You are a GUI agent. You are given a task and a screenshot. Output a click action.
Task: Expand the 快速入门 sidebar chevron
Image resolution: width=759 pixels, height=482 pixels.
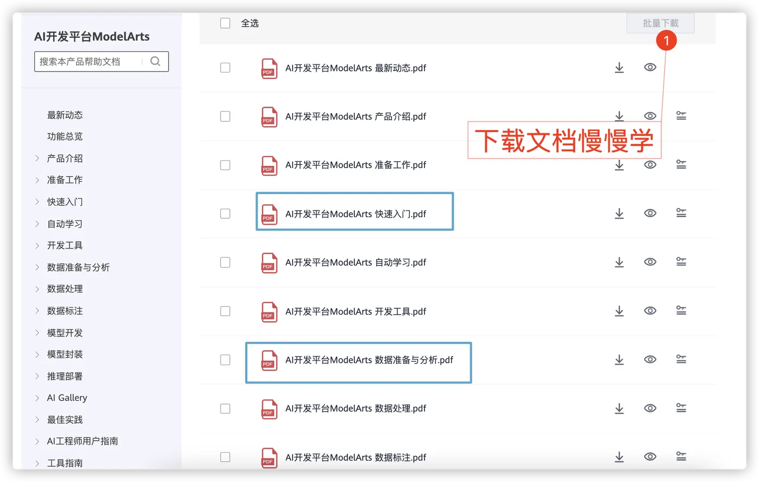pos(37,201)
